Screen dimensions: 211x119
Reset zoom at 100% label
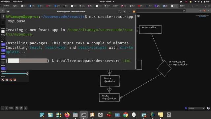pos(11,108)
